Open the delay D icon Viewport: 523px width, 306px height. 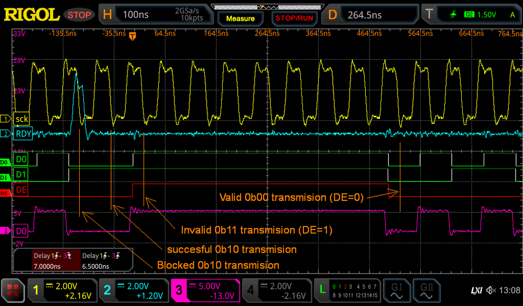pyautogui.click(x=332, y=15)
